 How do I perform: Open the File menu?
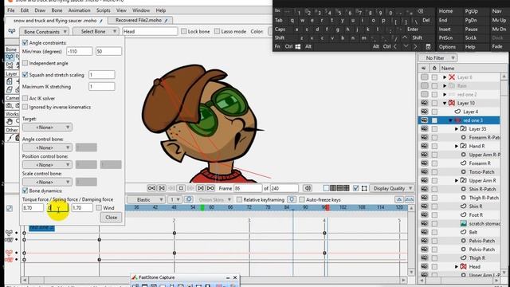[10, 10]
